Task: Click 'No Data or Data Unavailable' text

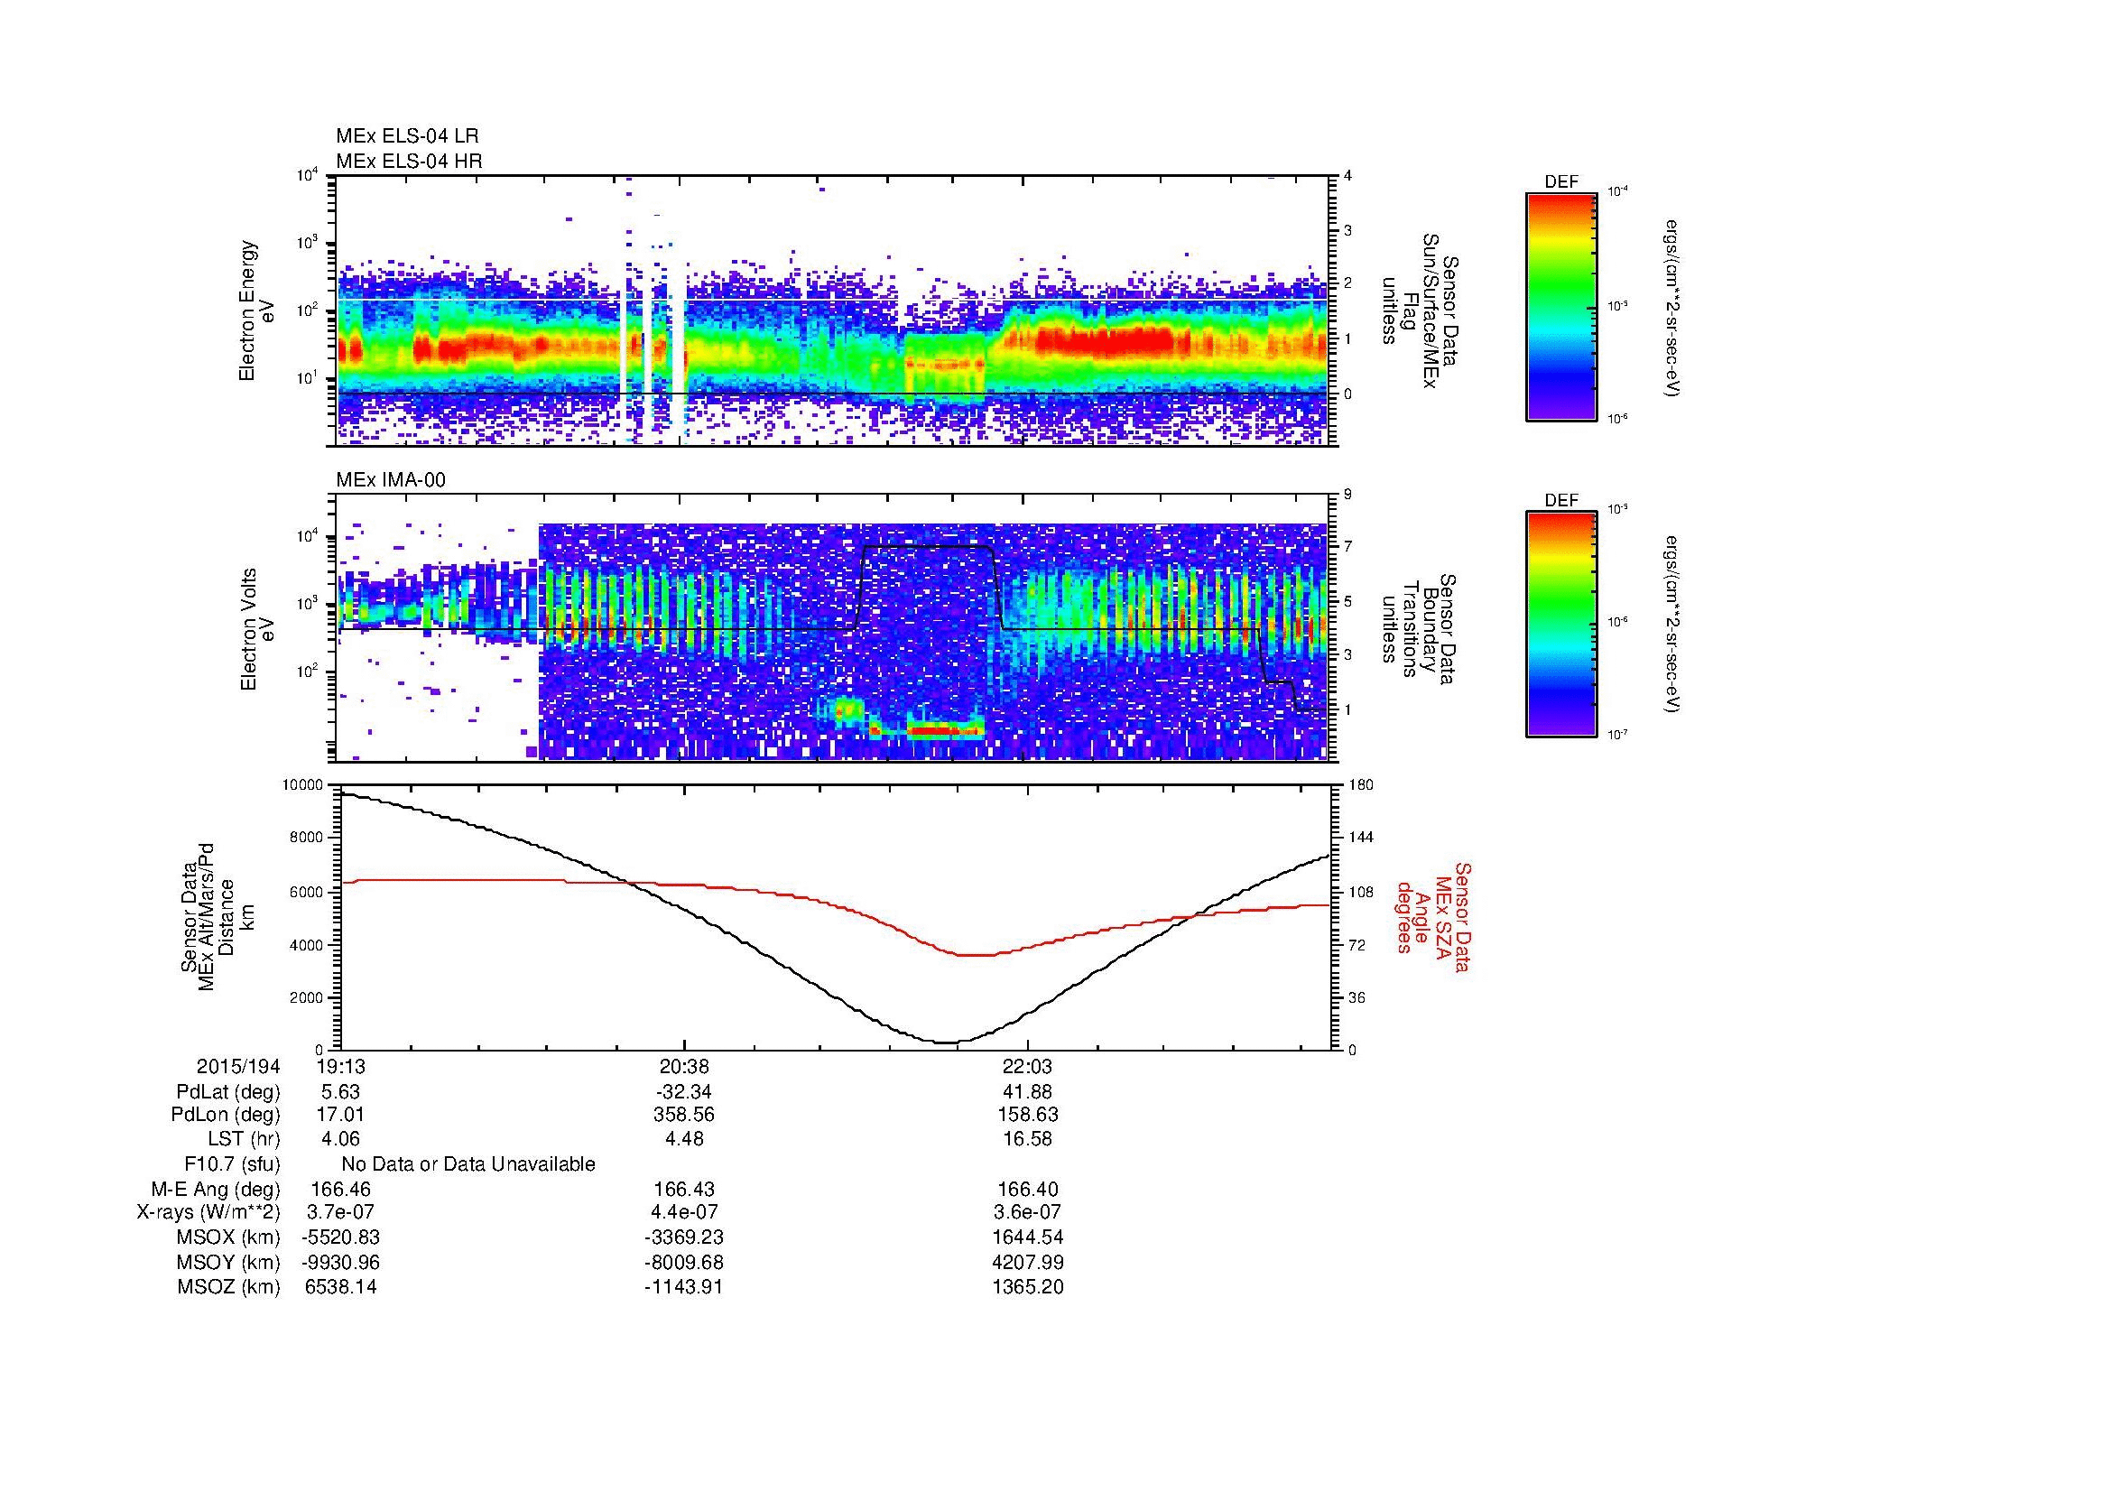Action: click(468, 1164)
